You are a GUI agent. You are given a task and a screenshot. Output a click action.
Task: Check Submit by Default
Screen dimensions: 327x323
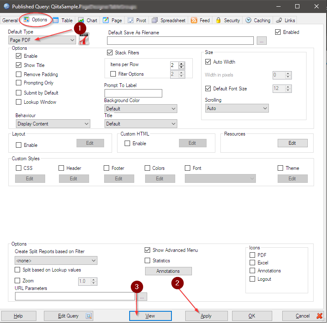click(x=18, y=92)
